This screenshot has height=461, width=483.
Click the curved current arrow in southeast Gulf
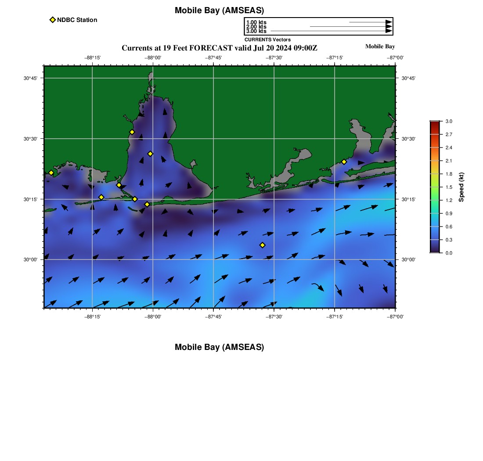coord(318,287)
